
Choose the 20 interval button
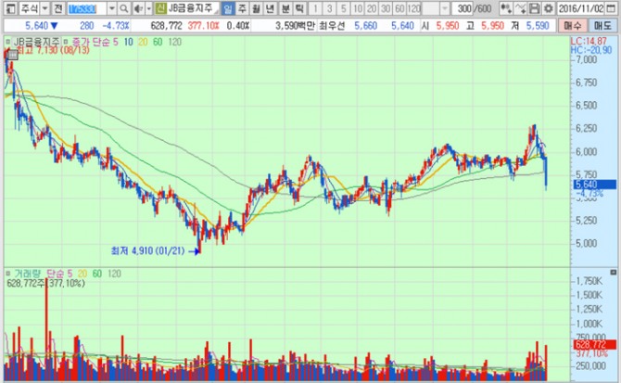coord(372,8)
